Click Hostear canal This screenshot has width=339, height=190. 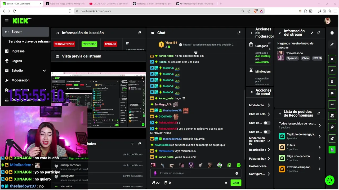coord(258,166)
